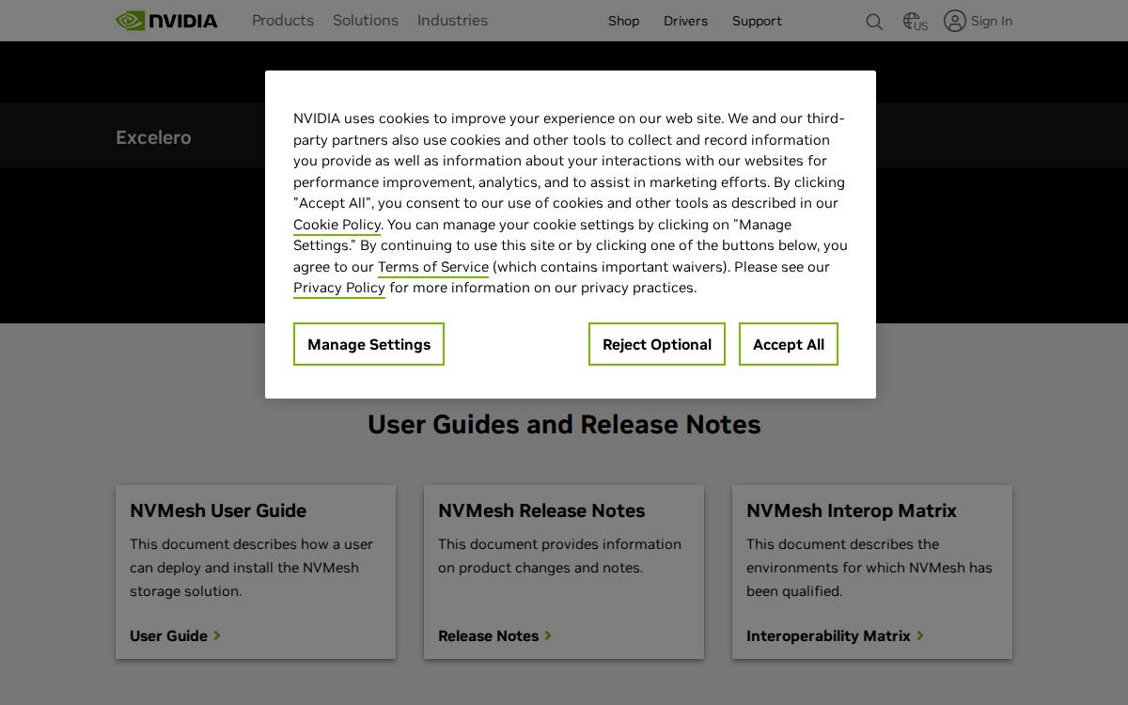Image resolution: width=1128 pixels, height=705 pixels.
Task: Click the Sign In text
Action: coord(992,21)
